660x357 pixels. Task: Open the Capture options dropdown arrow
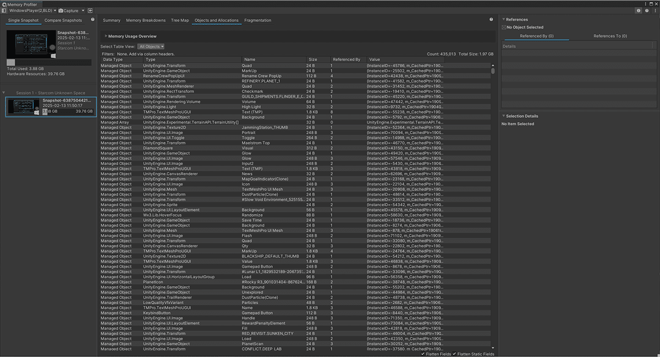click(x=82, y=10)
